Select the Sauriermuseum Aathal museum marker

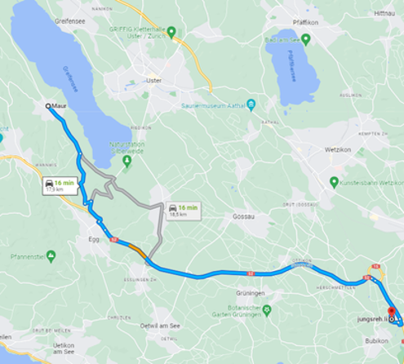point(251,105)
